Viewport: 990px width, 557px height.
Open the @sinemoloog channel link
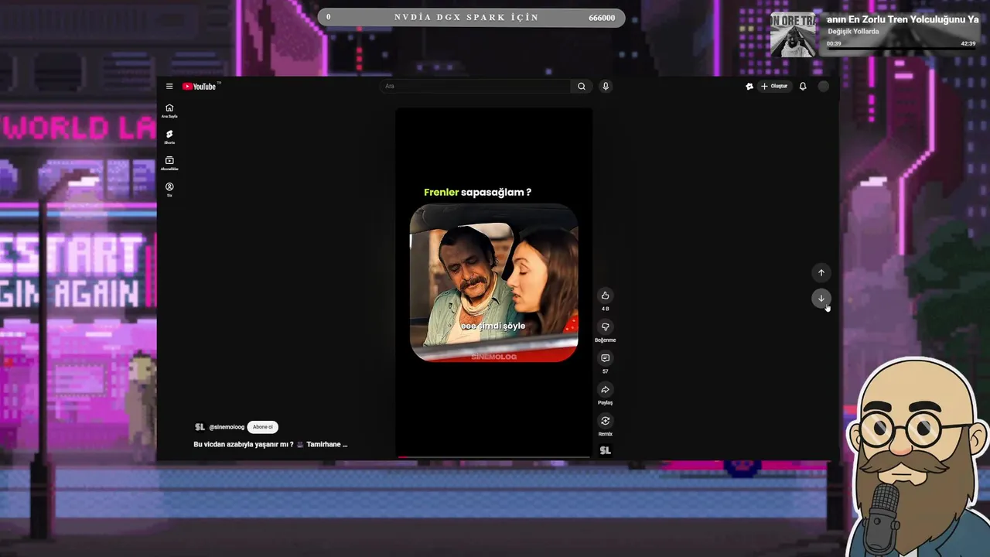pos(227,427)
